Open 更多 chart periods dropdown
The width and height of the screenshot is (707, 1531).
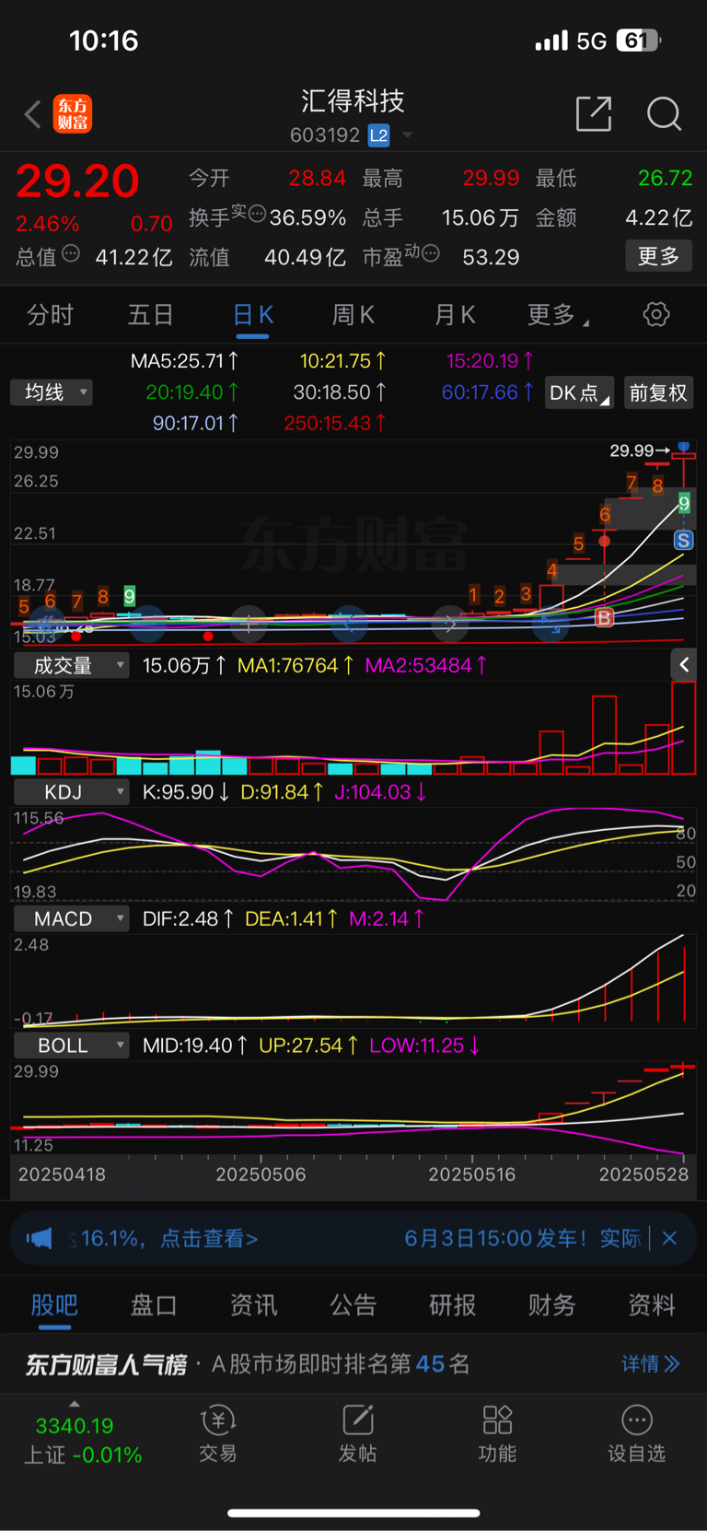(558, 315)
